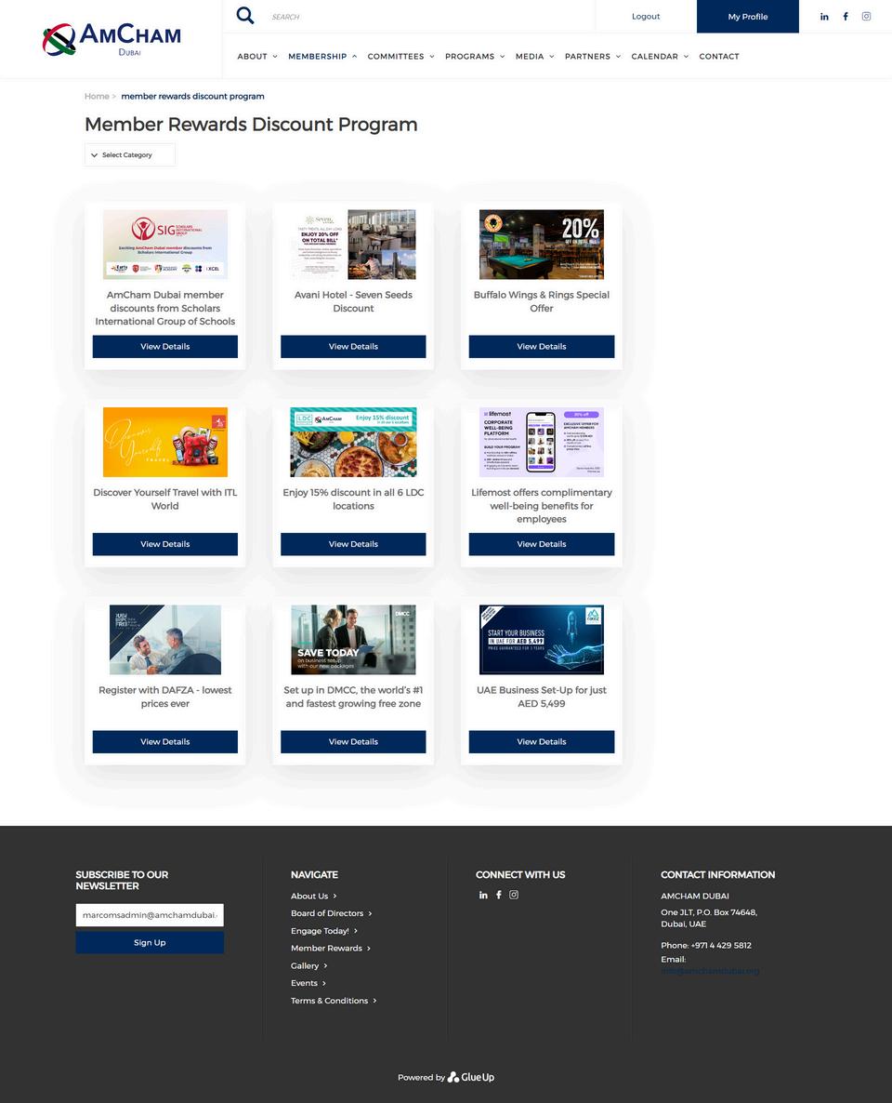Screen dimensions: 892x1103
Task: View Details for Buffalo Wings & Rings offer
Action: (542, 346)
